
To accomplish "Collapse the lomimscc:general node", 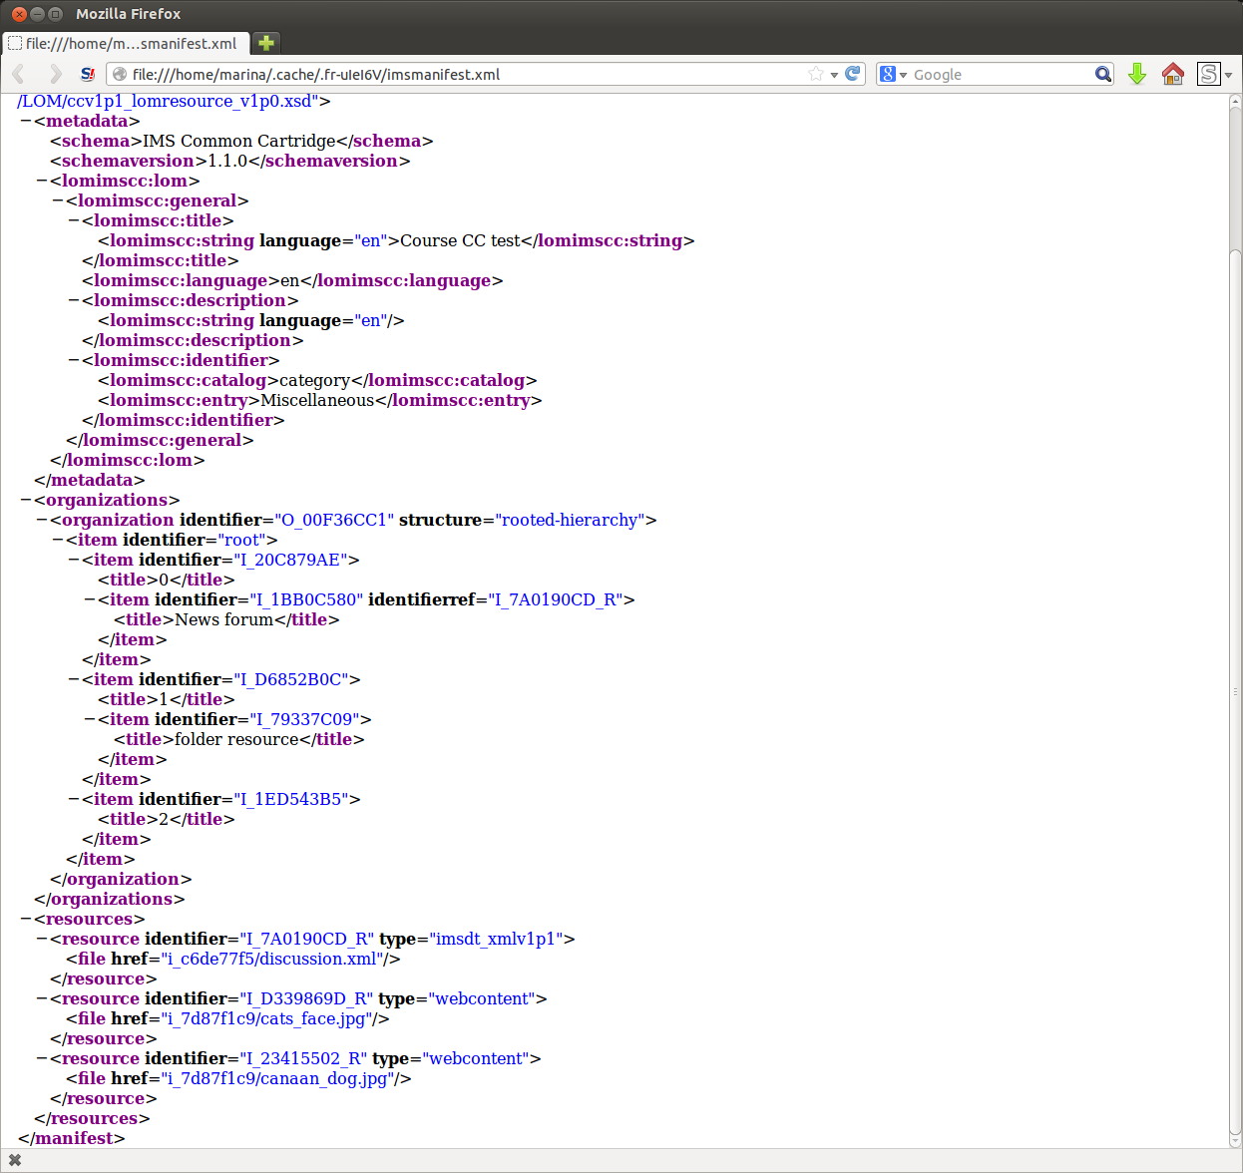I will click(x=58, y=200).
